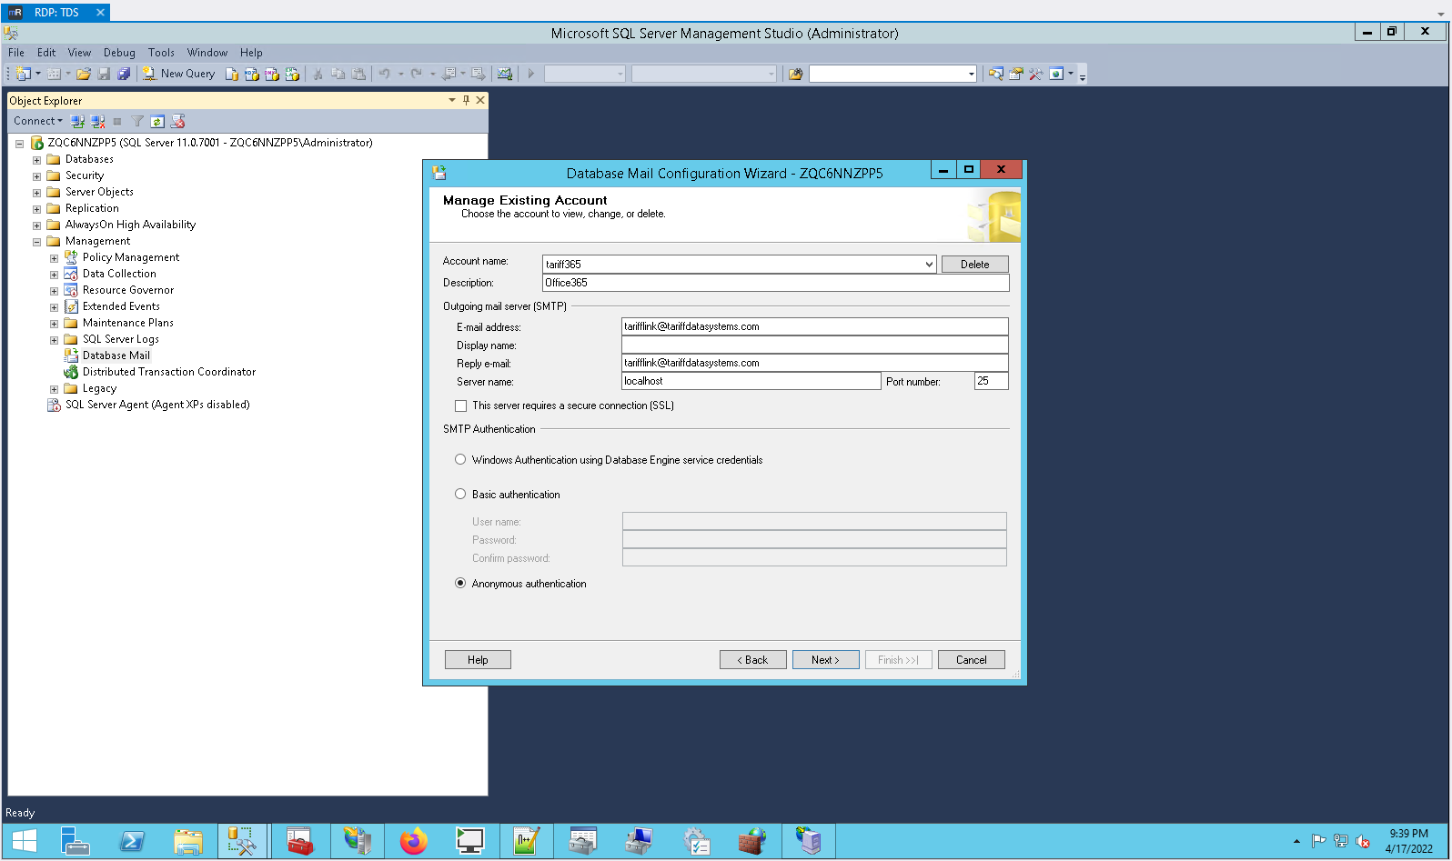Open the Debug menu
This screenshot has width=1452, height=861.
click(x=119, y=53)
